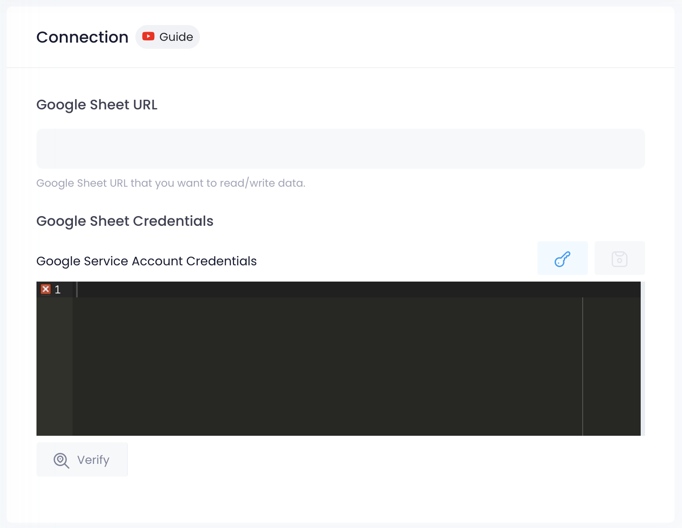This screenshot has height=528, width=682.
Task: Select line number 1 in the gutter
Action: 58,289
